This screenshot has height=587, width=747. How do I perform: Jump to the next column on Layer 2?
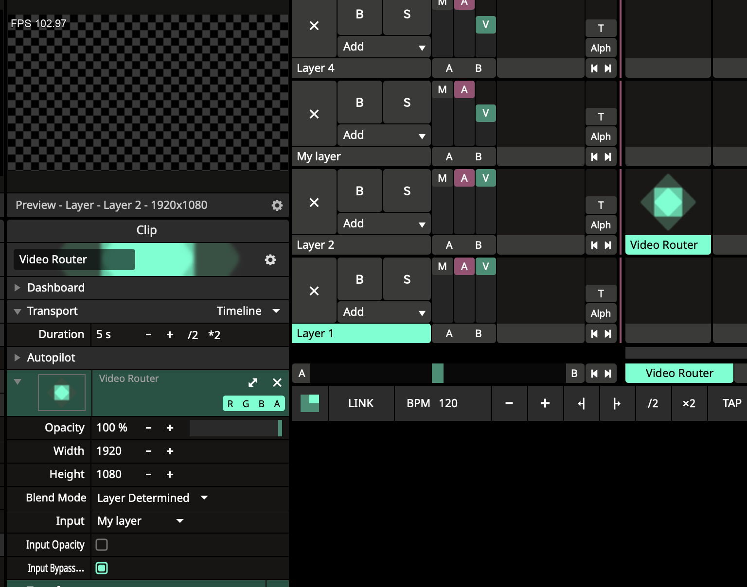(x=608, y=245)
